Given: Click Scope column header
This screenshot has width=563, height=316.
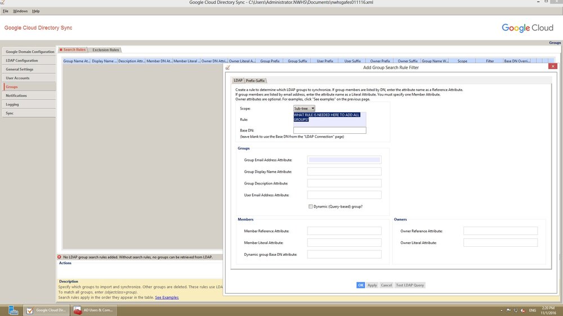Looking at the screenshot, I should [x=462, y=61].
